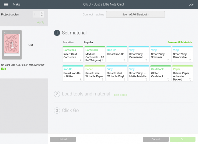The width and height of the screenshot is (198, 144).
Task: Click the step 2 number circle
Action: click(x=57, y=94)
